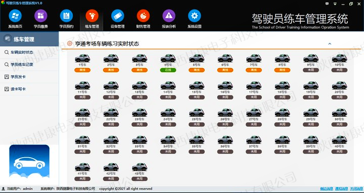Select the 43号车 vehicle thumbnail
The height and width of the screenshot is (193, 364).
140,167
